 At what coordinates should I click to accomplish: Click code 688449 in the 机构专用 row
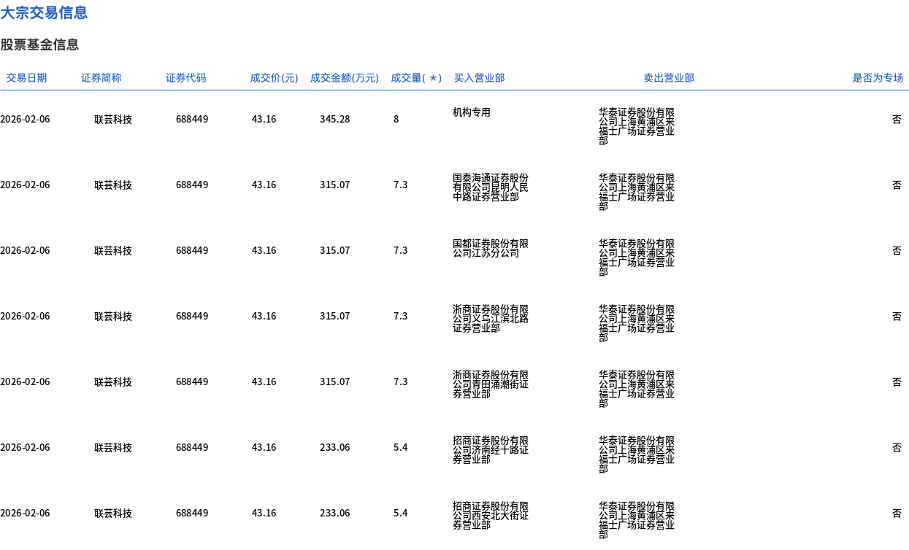192,119
